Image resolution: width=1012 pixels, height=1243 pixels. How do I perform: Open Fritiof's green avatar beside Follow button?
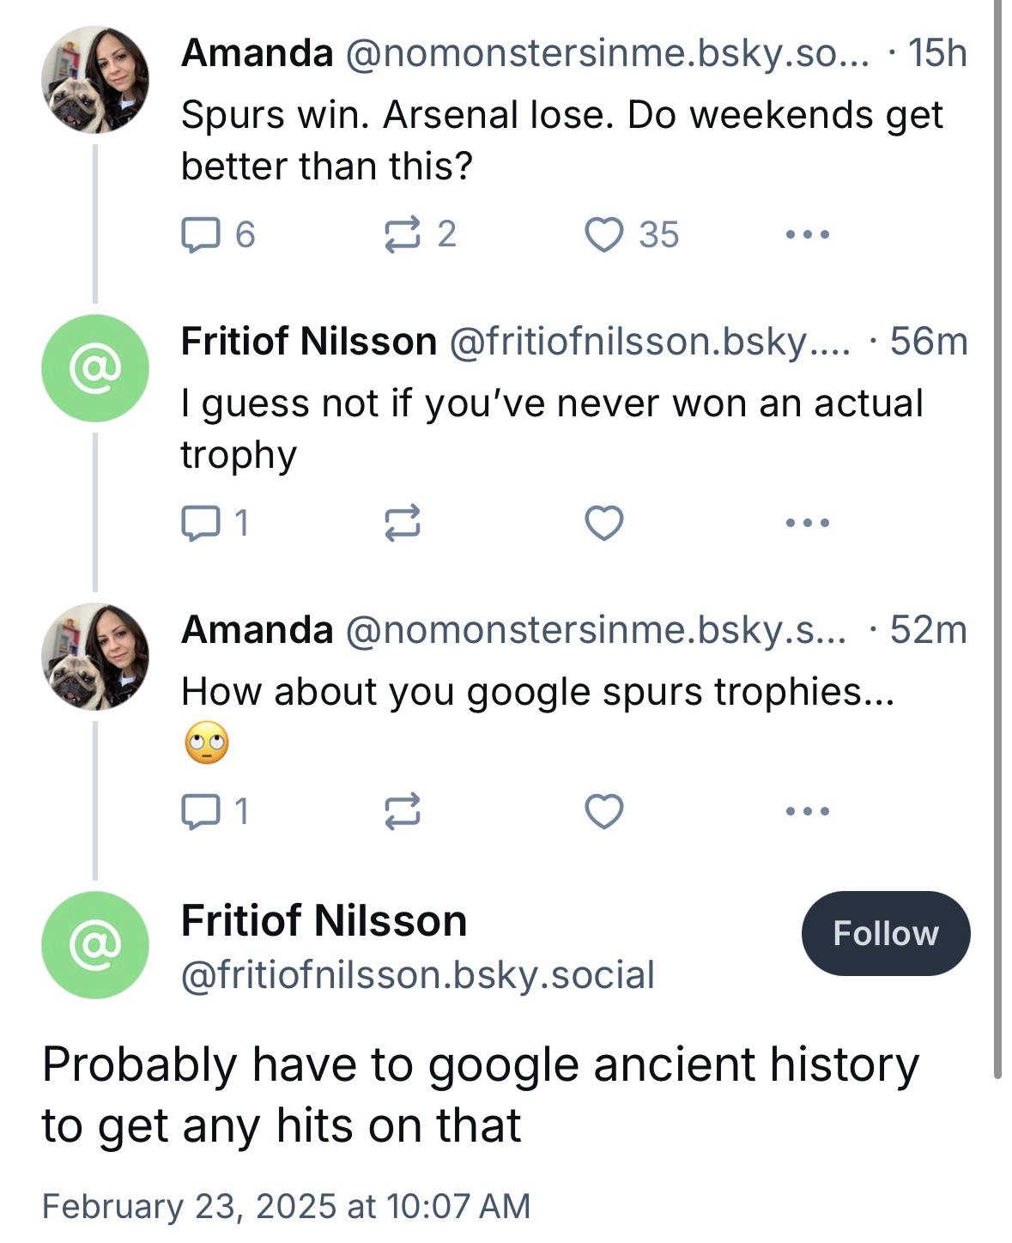(95, 945)
